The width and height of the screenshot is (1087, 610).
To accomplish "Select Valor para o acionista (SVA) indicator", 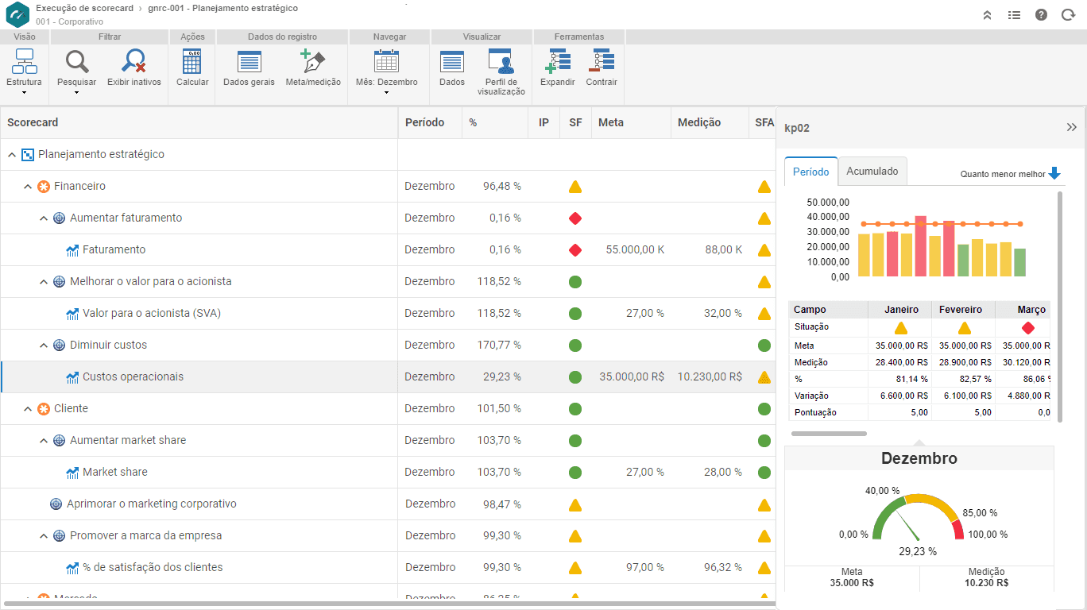I will (152, 314).
